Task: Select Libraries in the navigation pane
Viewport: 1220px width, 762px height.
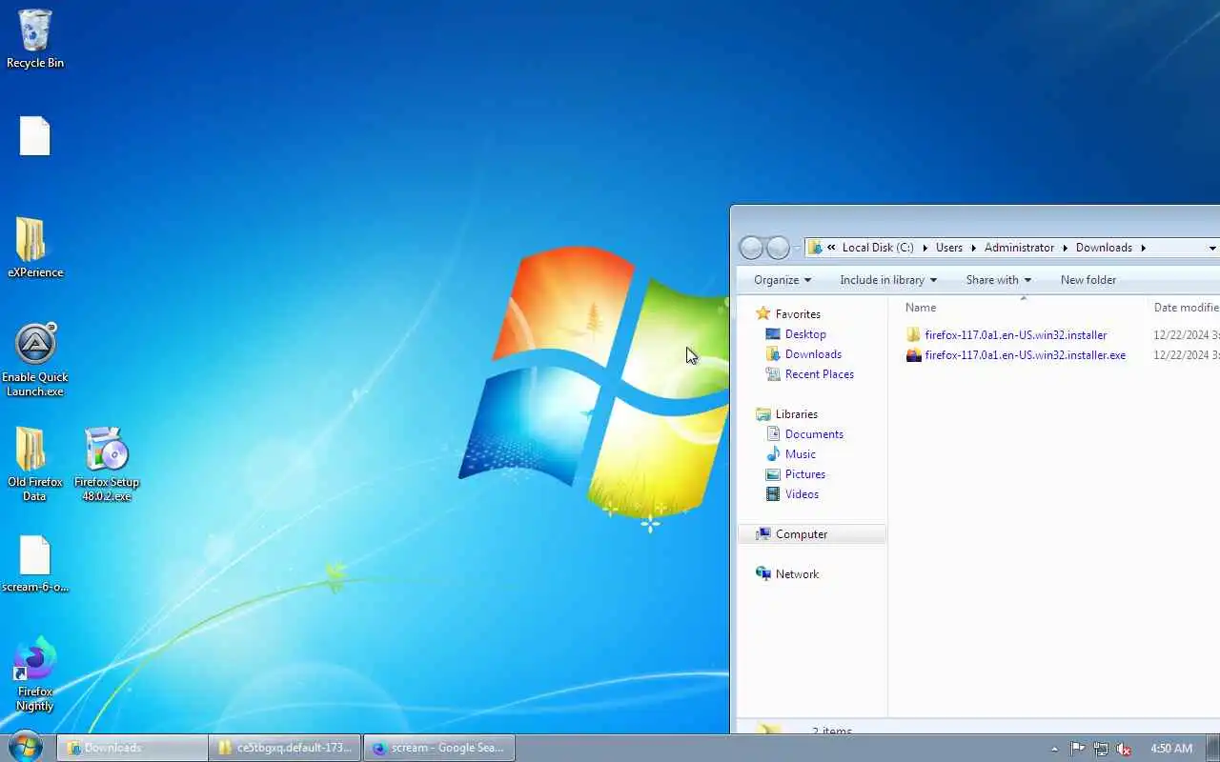Action: pyautogui.click(x=796, y=414)
